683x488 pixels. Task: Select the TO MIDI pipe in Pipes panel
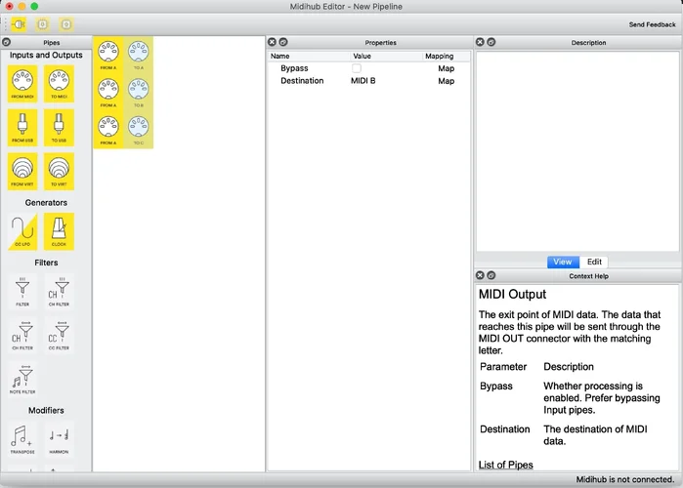click(x=59, y=84)
